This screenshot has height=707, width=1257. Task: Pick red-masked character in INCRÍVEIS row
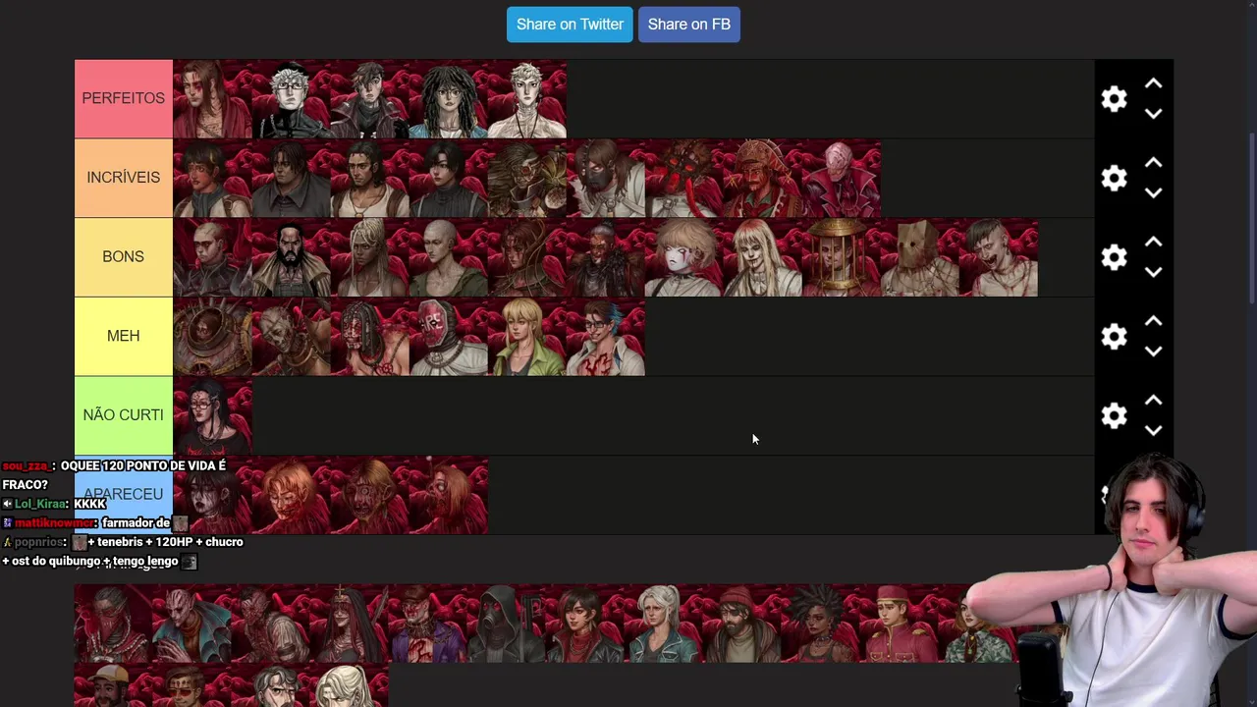[683, 178]
